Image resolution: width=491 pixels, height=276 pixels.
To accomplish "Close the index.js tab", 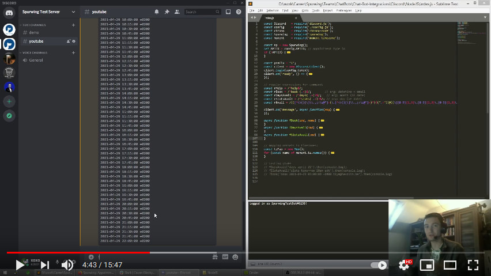I will 296,18.
